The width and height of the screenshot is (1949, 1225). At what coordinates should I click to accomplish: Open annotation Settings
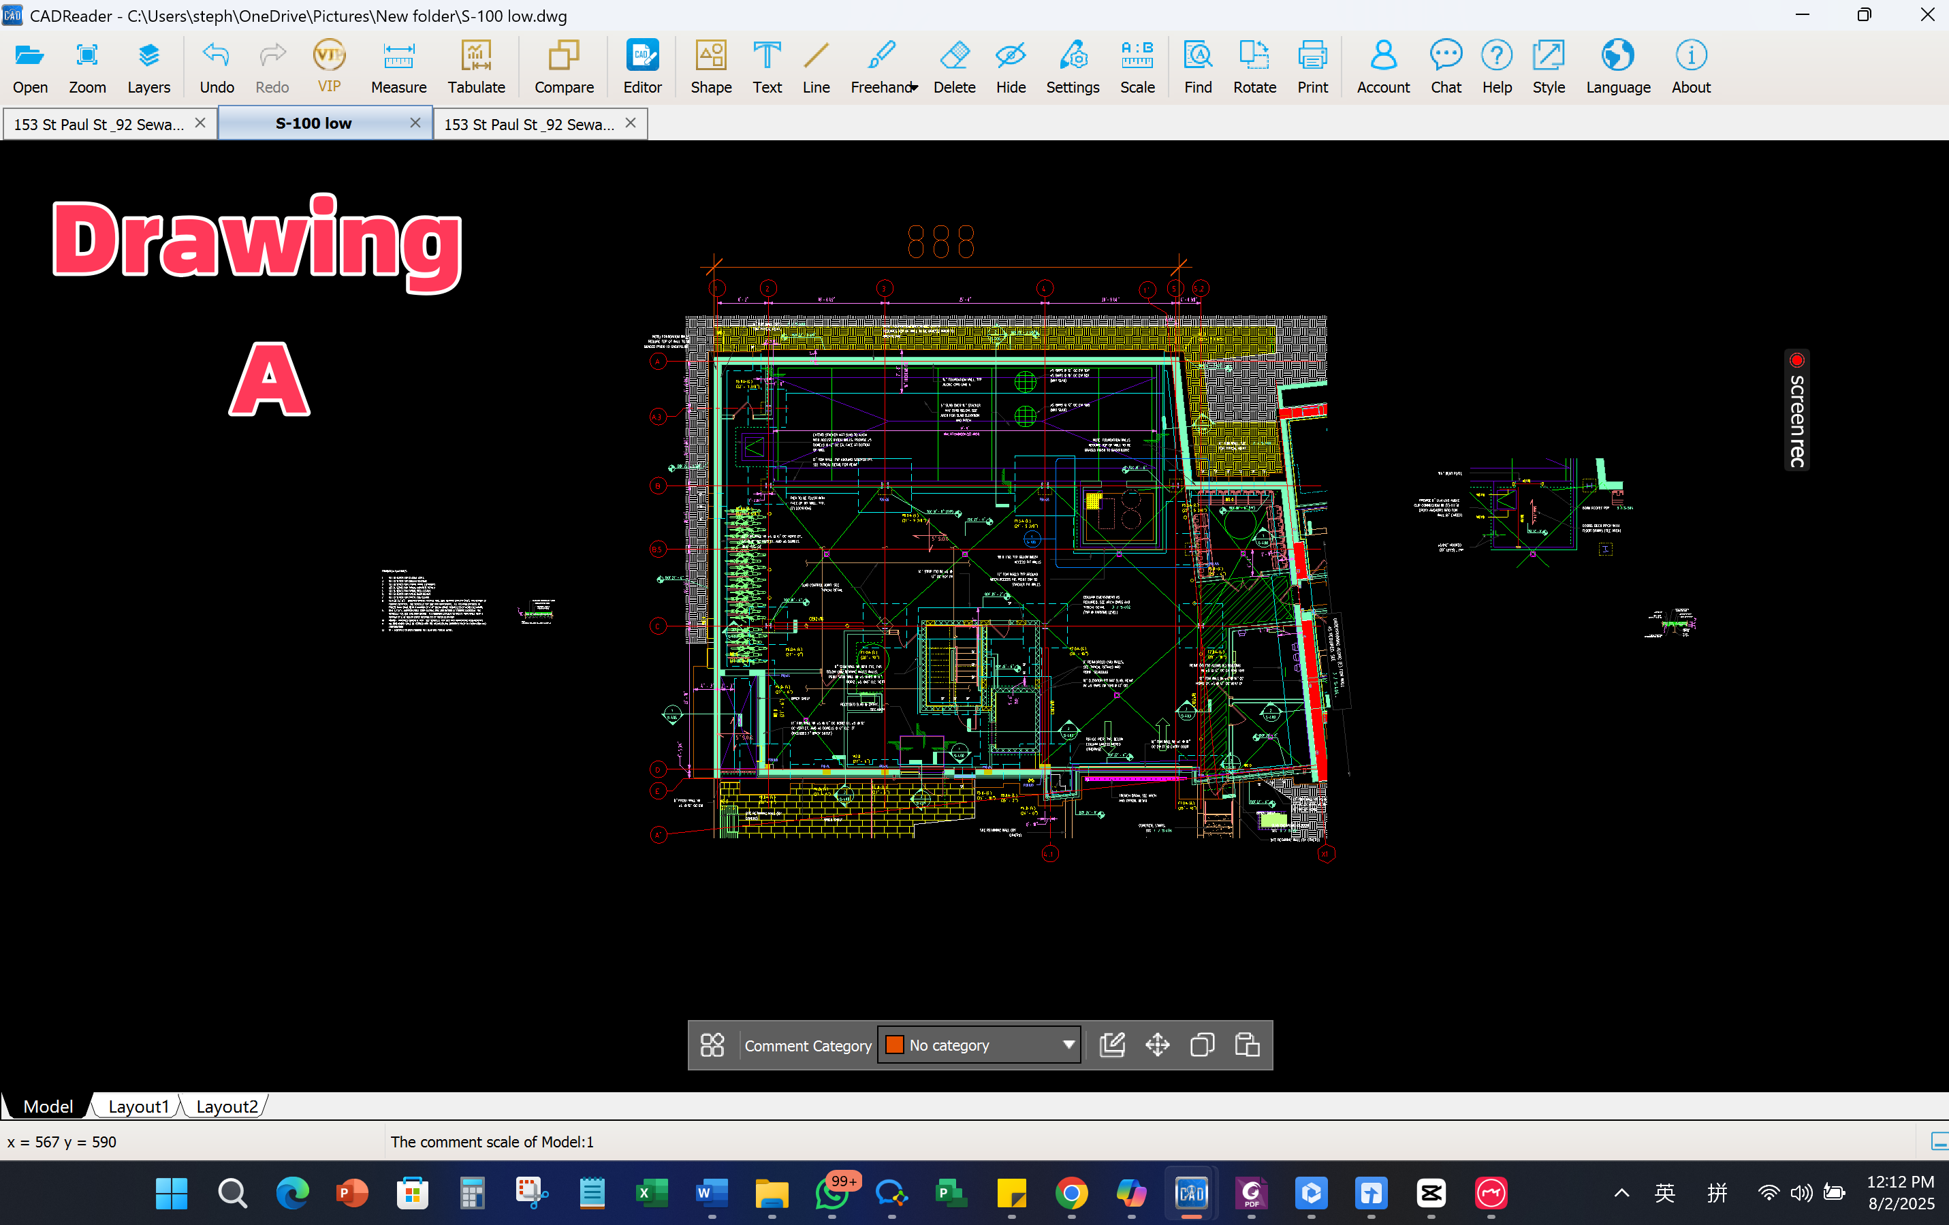(x=1073, y=67)
